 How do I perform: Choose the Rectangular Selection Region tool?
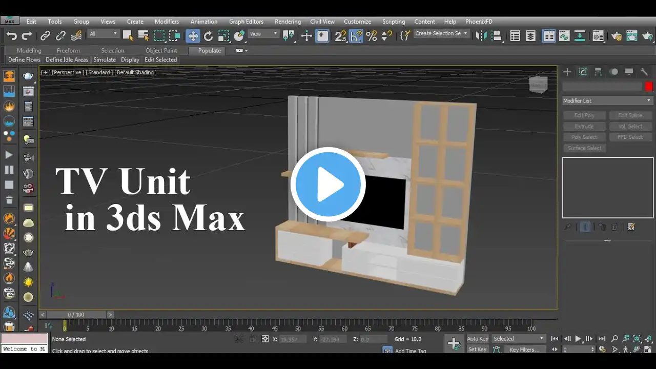(x=159, y=36)
